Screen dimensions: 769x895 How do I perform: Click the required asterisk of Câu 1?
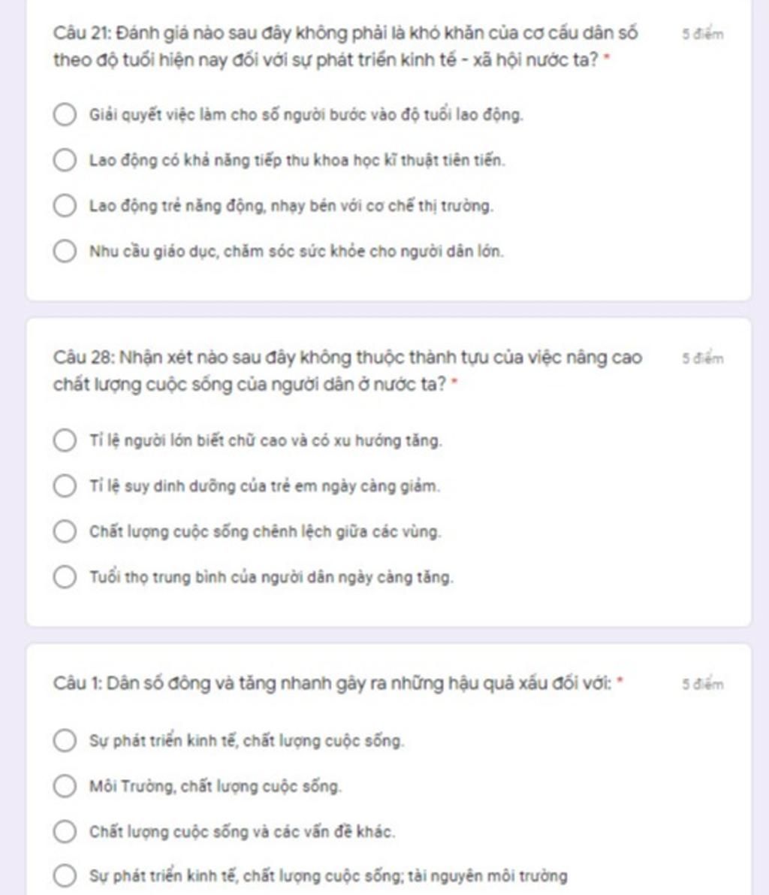[620, 682]
